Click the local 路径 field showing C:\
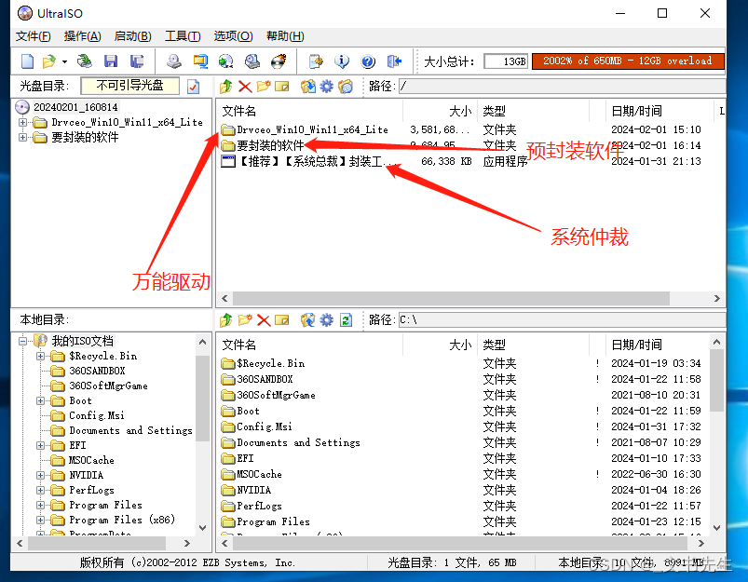Viewport: 748px width, 582px height. click(562, 319)
